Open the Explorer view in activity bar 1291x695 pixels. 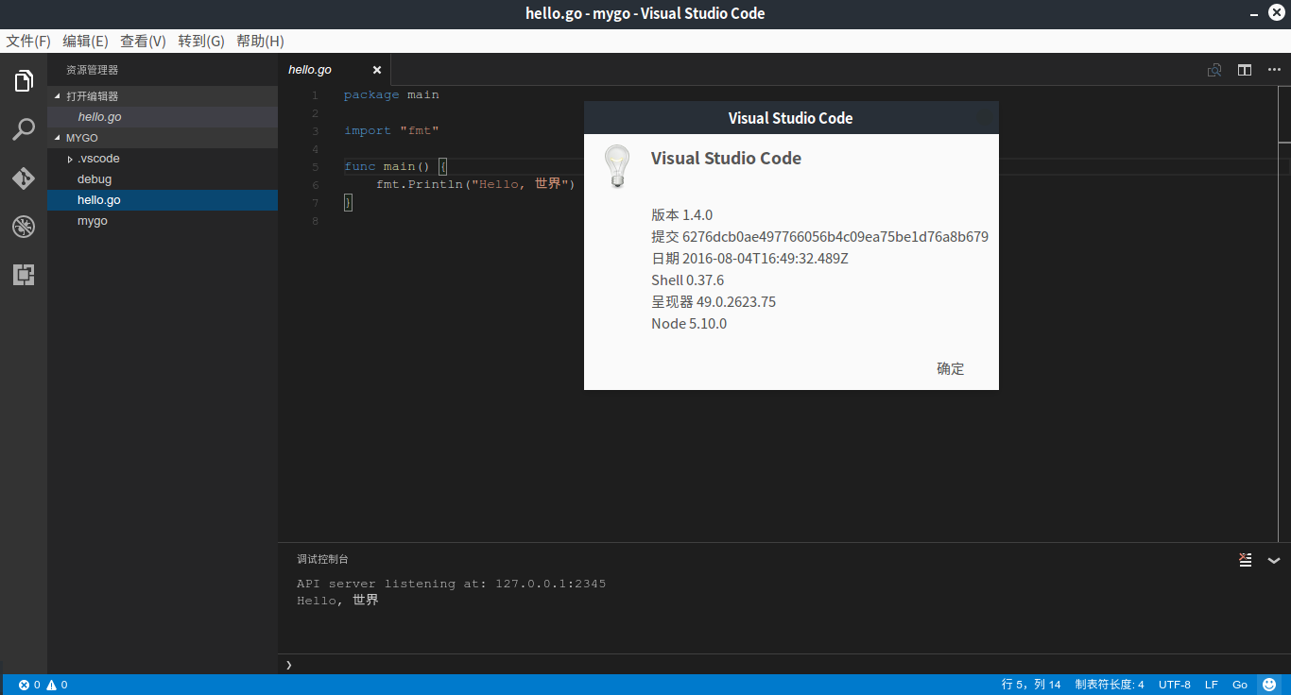point(24,81)
